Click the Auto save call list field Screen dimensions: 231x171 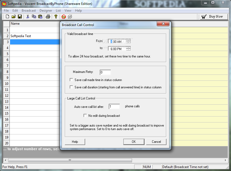click(x=114, y=107)
